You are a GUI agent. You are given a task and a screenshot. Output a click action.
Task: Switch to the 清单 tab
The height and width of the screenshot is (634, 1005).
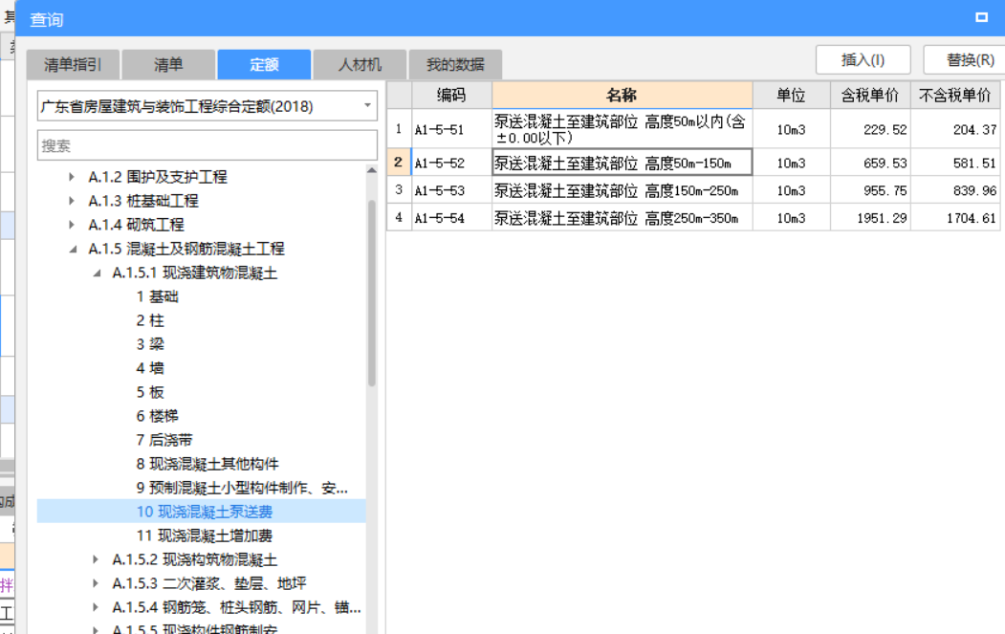168,65
